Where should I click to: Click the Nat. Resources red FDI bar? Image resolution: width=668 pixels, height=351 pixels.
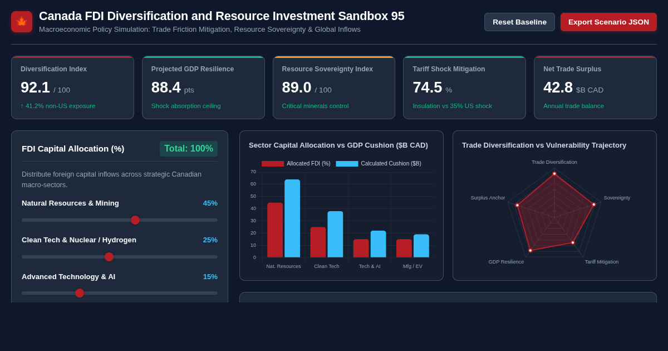click(275, 230)
